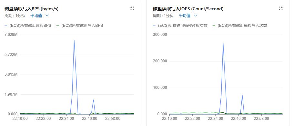Click the 5.722M y-axis label
Screen dimensions: 293x126
11,55
